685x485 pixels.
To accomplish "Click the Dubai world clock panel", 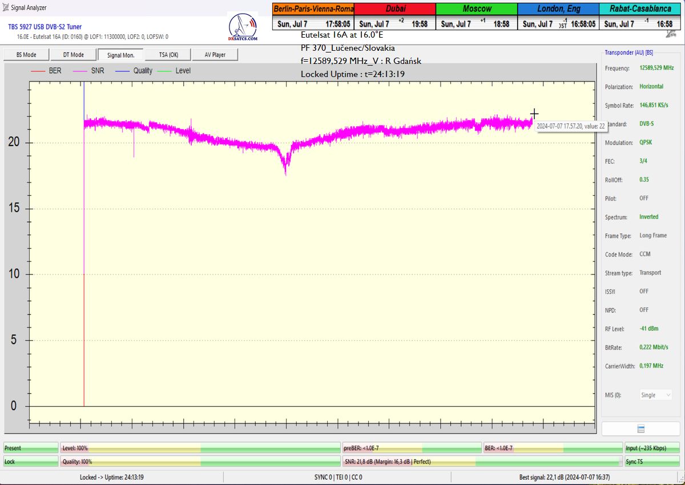I will [x=395, y=16].
